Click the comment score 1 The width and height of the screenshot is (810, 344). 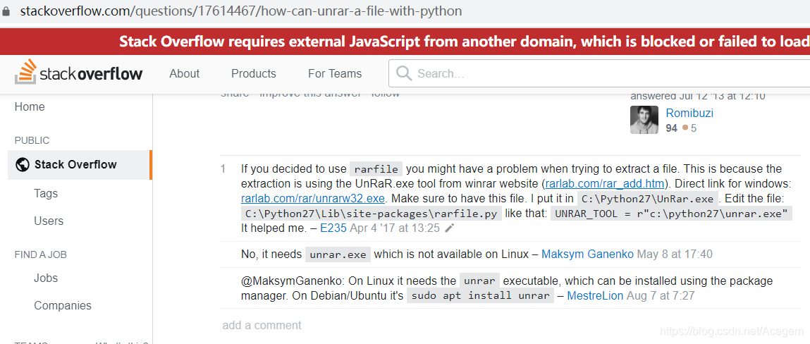[x=223, y=169]
